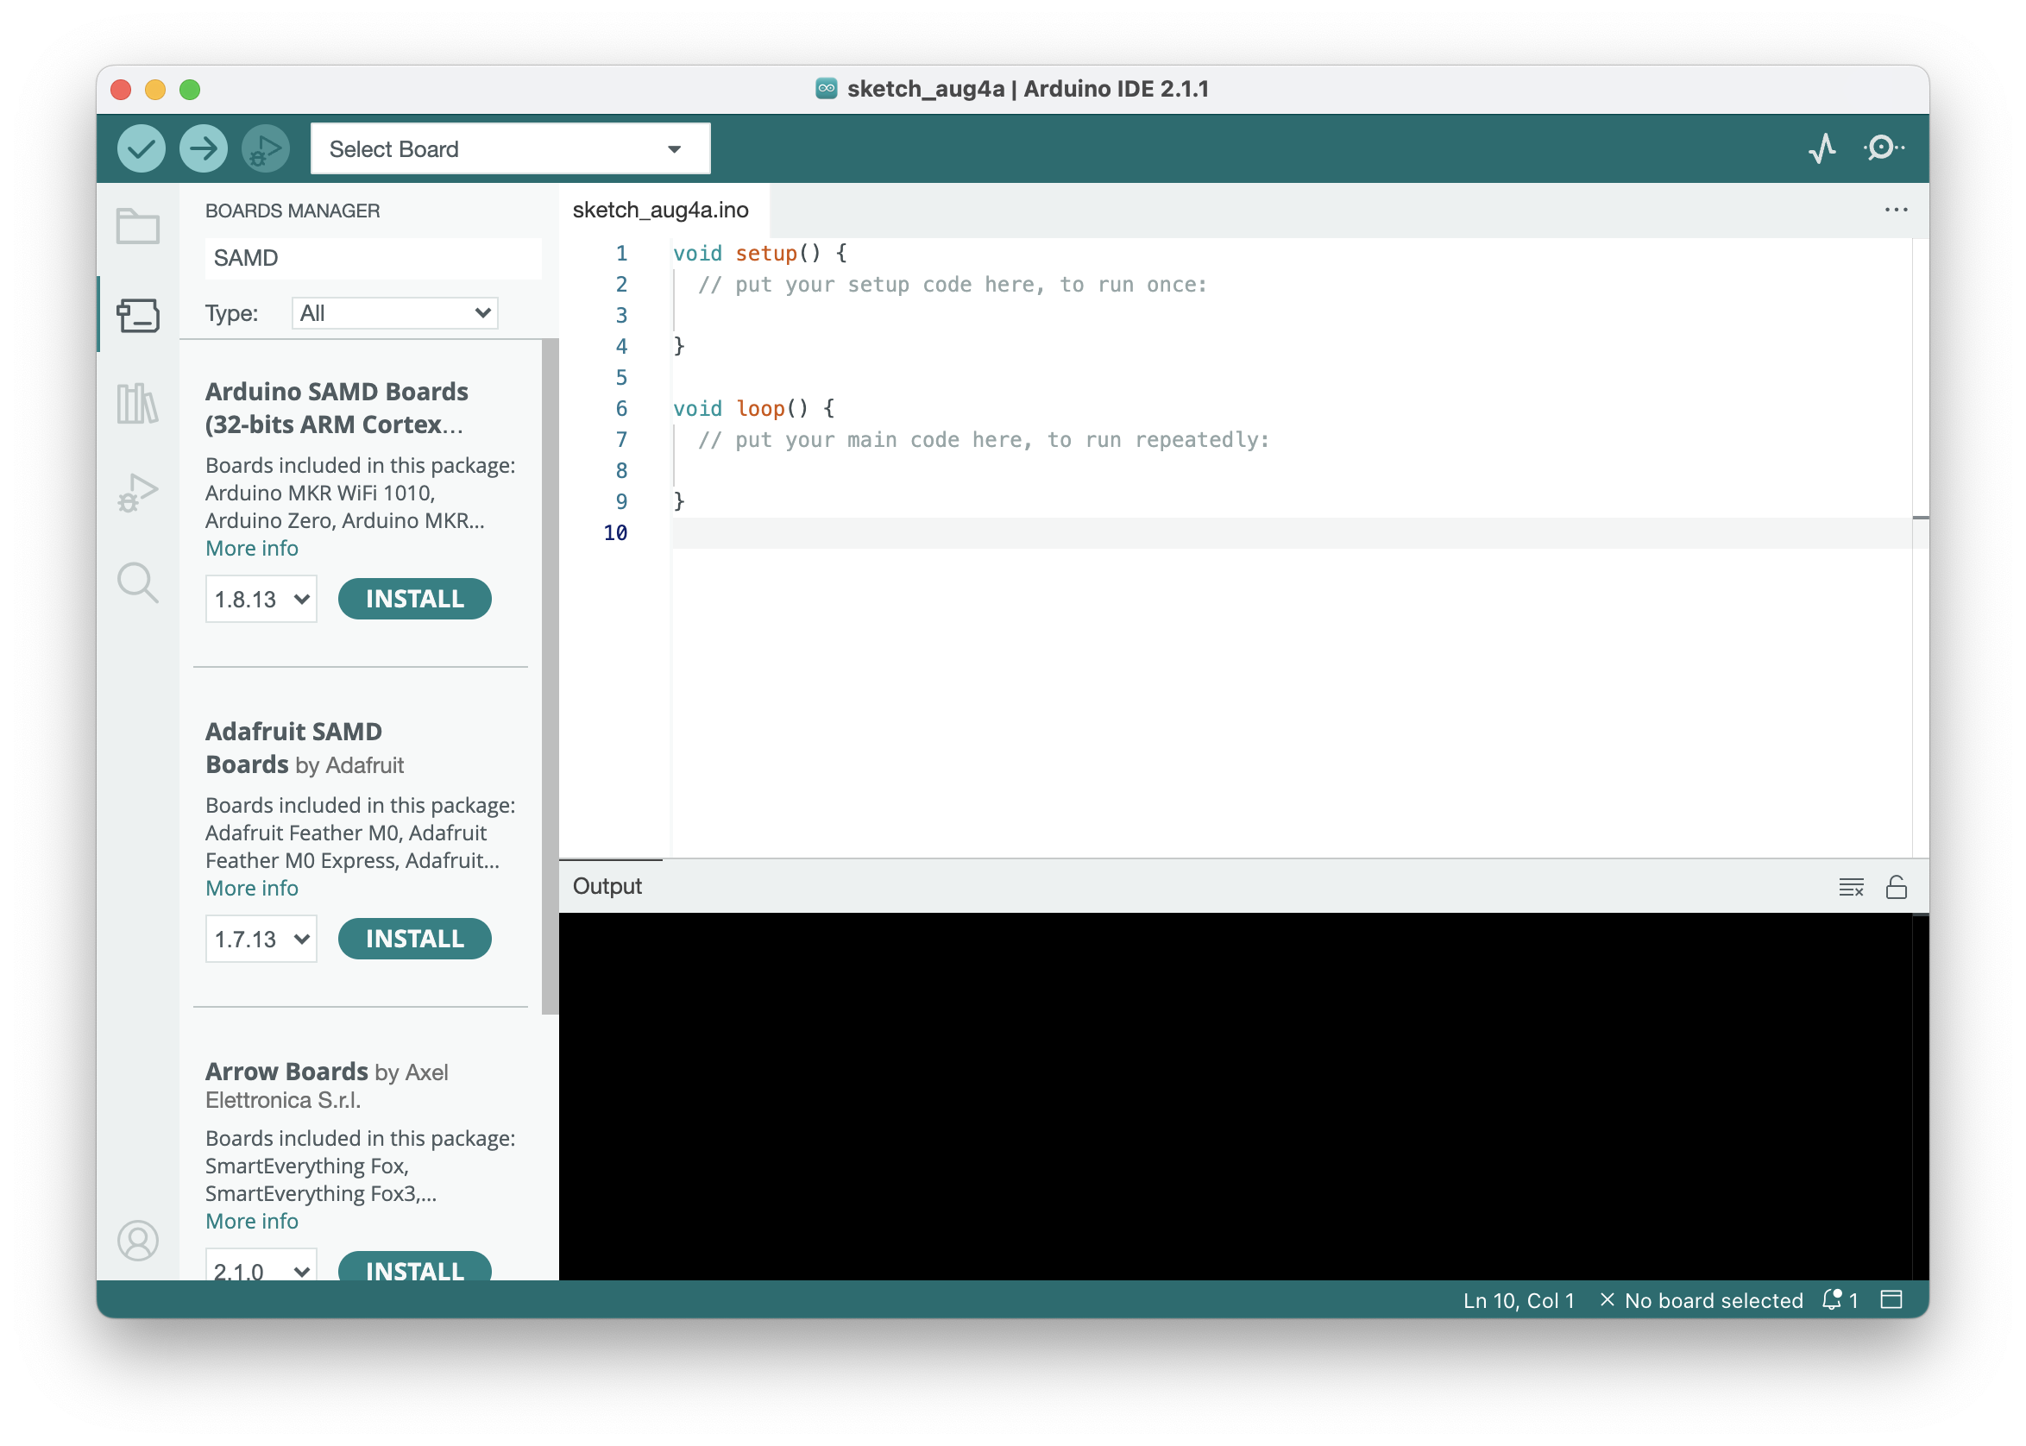The image size is (2026, 1446).
Task: Click the Boards Manager list scrollbar
Action: 550,676
